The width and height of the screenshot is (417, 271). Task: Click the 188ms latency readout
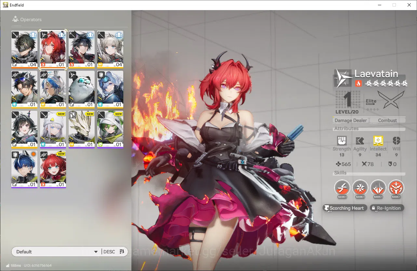[x=16, y=265]
